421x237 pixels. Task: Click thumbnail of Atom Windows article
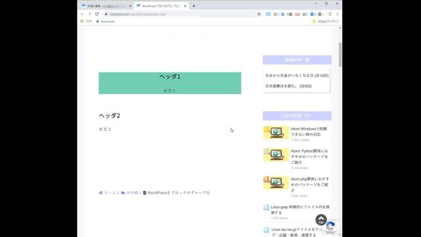click(276, 133)
